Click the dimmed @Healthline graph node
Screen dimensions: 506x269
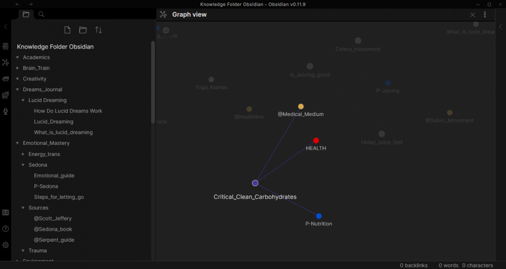[249, 109]
